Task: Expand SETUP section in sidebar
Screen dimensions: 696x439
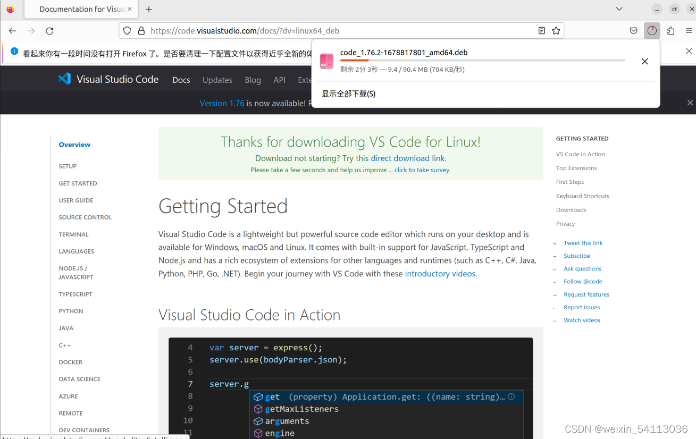Action: (68, 166)
